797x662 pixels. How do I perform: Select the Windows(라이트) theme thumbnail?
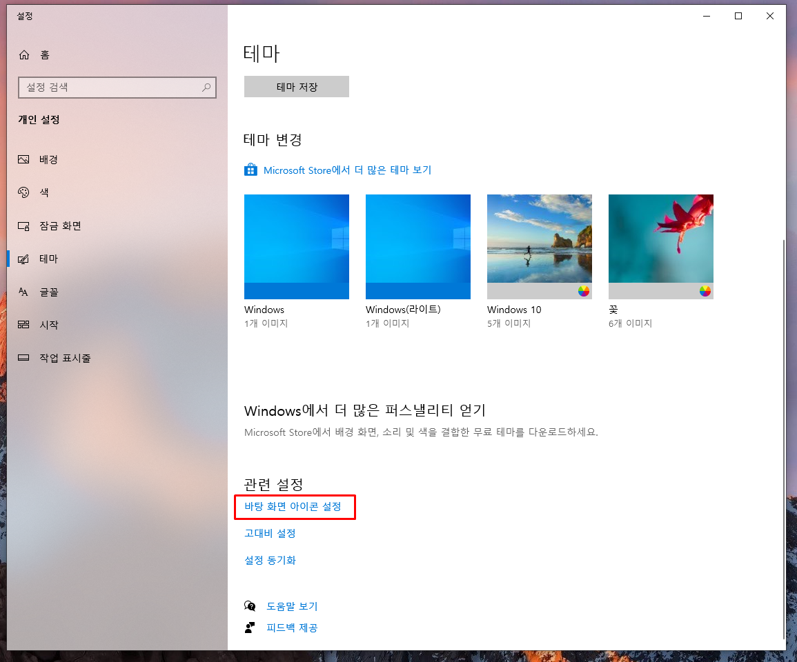pos(417,246)
